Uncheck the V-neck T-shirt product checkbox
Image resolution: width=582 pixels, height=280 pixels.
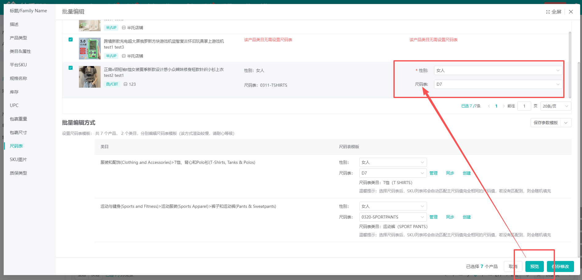click(x=71, y=68)
